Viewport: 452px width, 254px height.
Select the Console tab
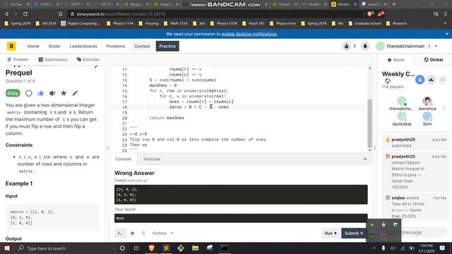click(123, 159)
